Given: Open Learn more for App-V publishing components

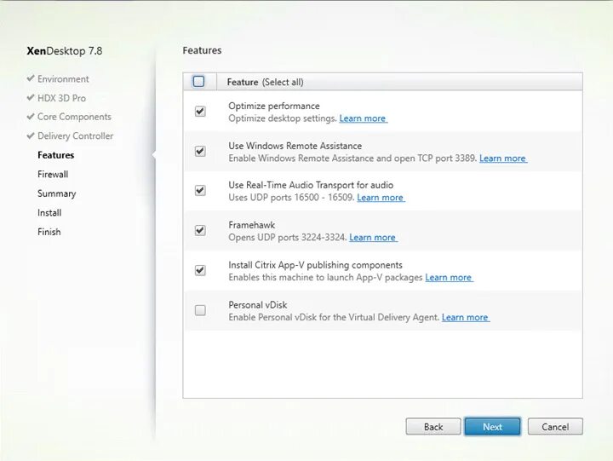Looking at the screenshot, I should pyautogui.click(x=449, y=277).
